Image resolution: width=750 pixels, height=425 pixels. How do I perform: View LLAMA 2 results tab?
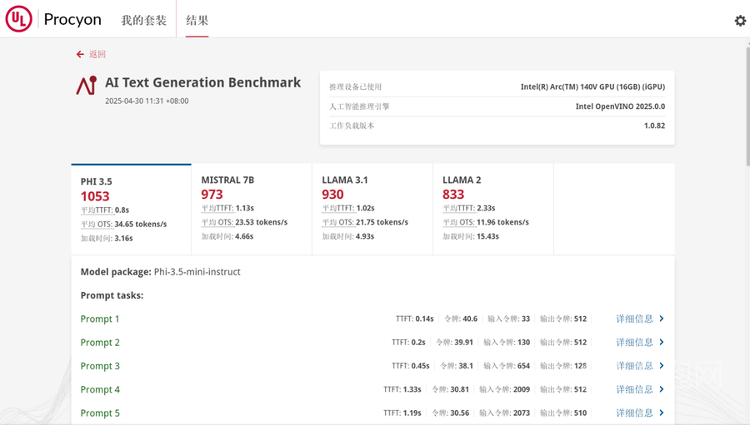coord(492,209)
